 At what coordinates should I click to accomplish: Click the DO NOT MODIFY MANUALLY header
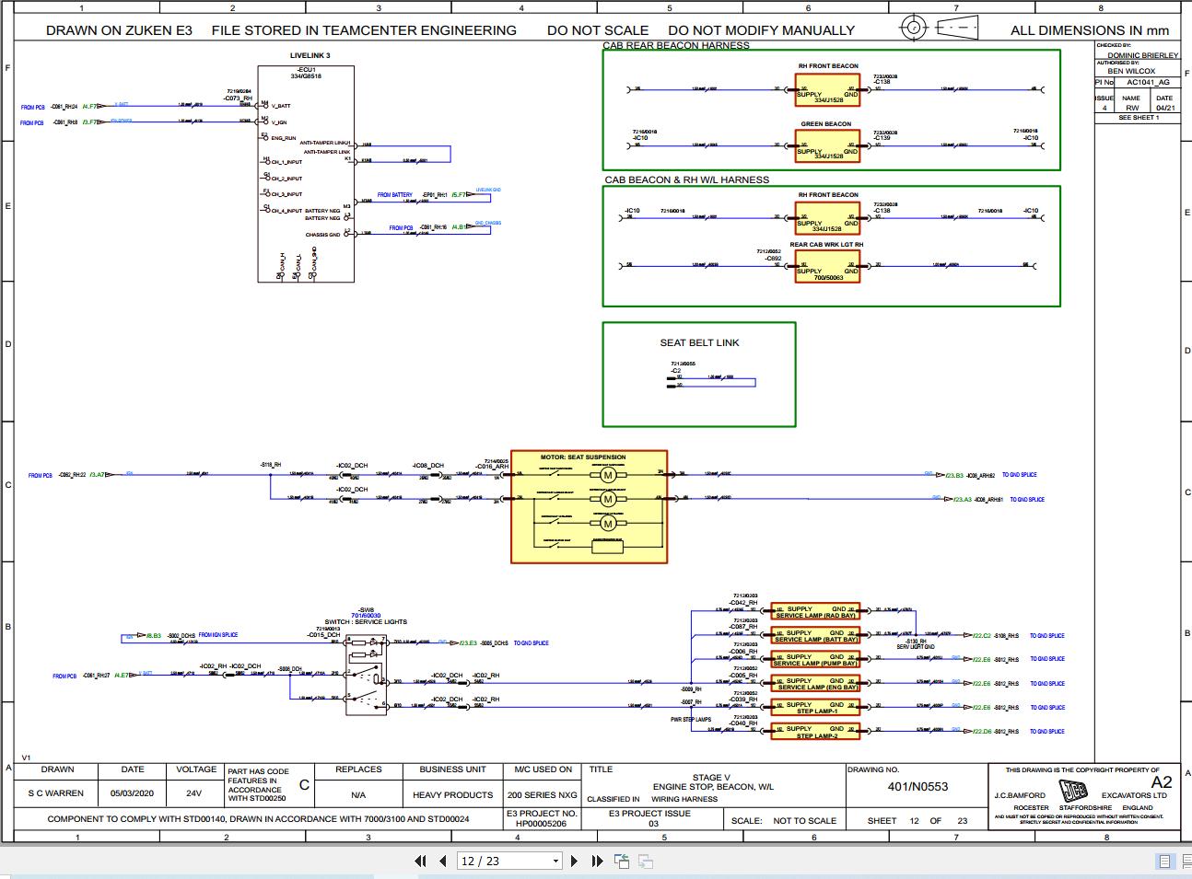coord(761,30)
